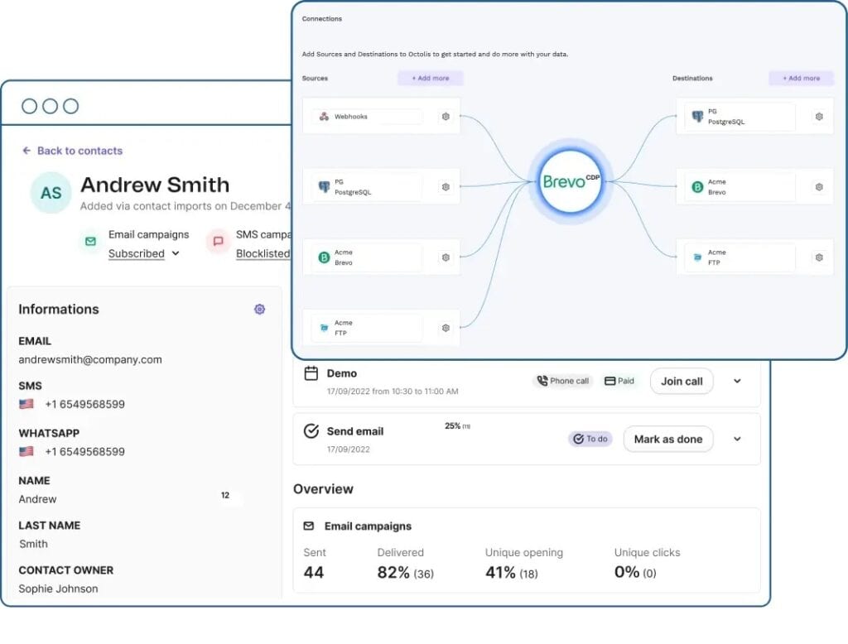This screenshot has width=848, height=644.
Task: Open settings gear for Acme FTP source
Action: 446,328
